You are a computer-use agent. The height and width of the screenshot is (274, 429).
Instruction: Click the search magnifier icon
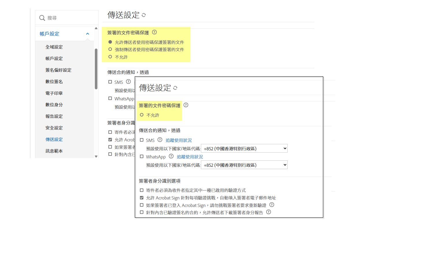42,18
